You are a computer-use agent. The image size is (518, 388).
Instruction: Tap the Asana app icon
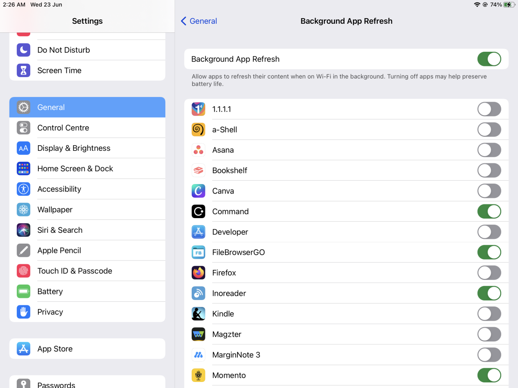(199, 150)
